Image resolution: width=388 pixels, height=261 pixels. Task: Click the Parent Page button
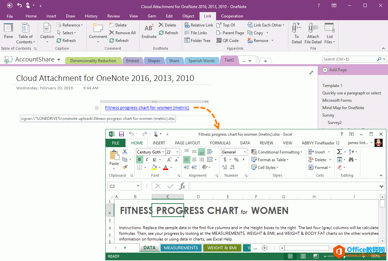coord(230,33)
